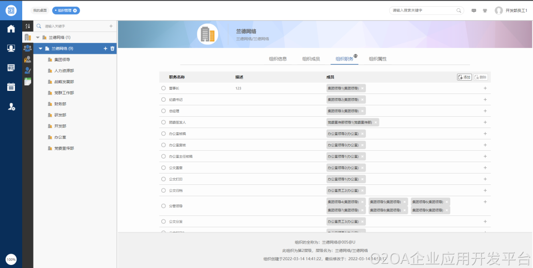Open the user settings icon in the sidebar
Viewport: 533px width, 268px height.
pos(11,106)
